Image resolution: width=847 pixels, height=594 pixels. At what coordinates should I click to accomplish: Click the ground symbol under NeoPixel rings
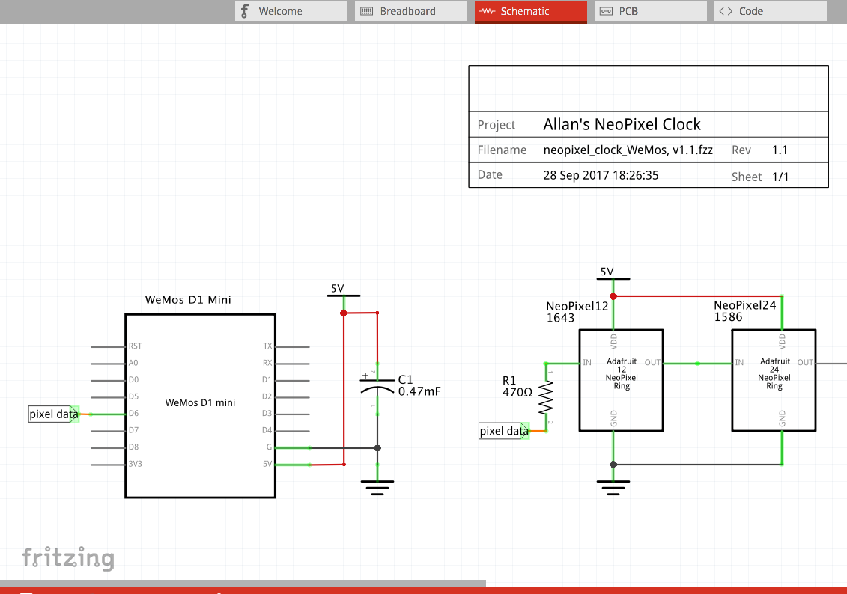coord(613,487)
